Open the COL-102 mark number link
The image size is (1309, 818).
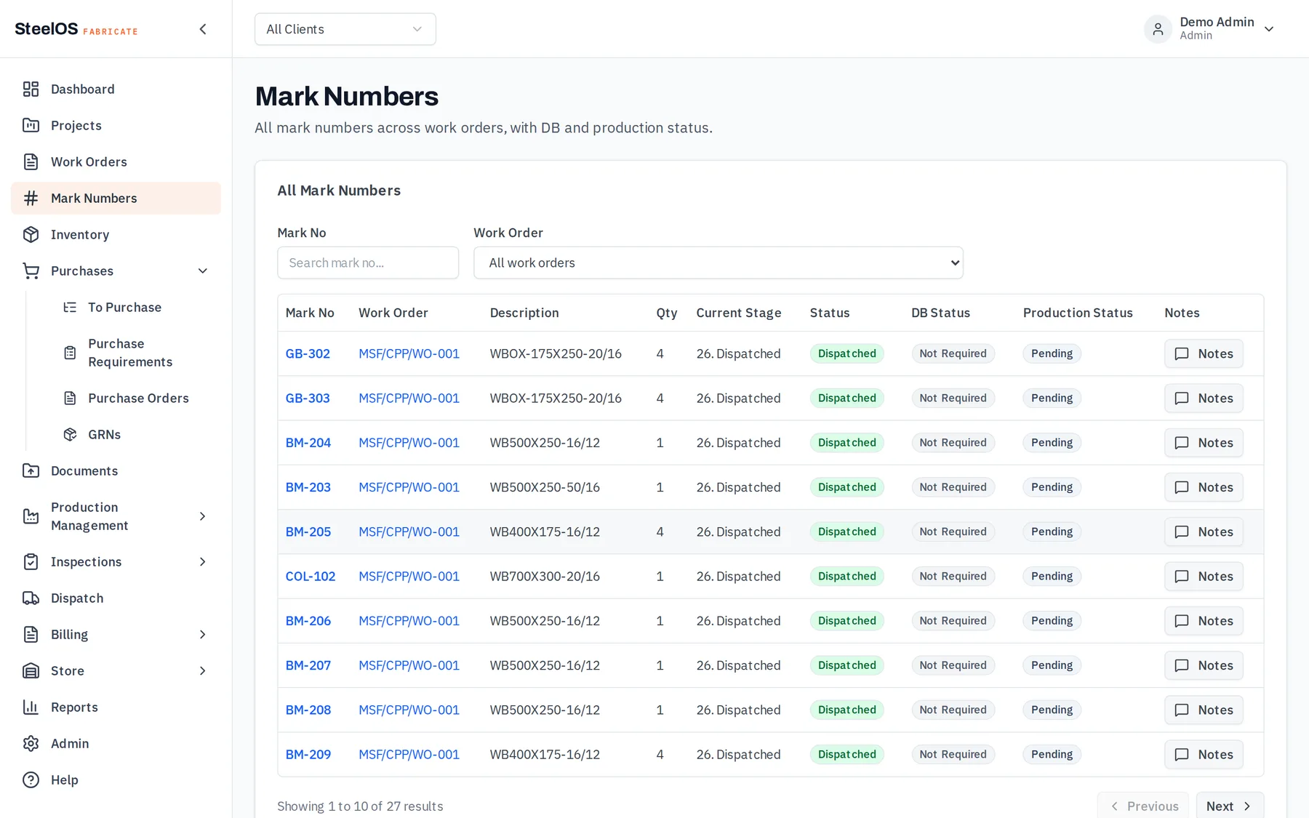[311, 577]
